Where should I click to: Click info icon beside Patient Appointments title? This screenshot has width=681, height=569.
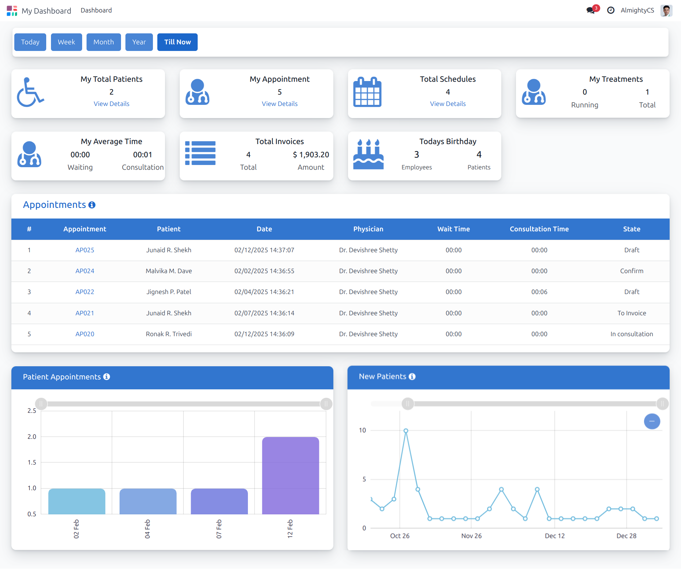point(107,377)
